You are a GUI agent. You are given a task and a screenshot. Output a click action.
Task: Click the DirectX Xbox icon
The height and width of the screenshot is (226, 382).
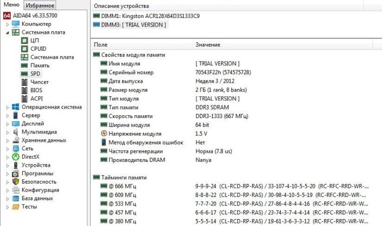point(16,157)
